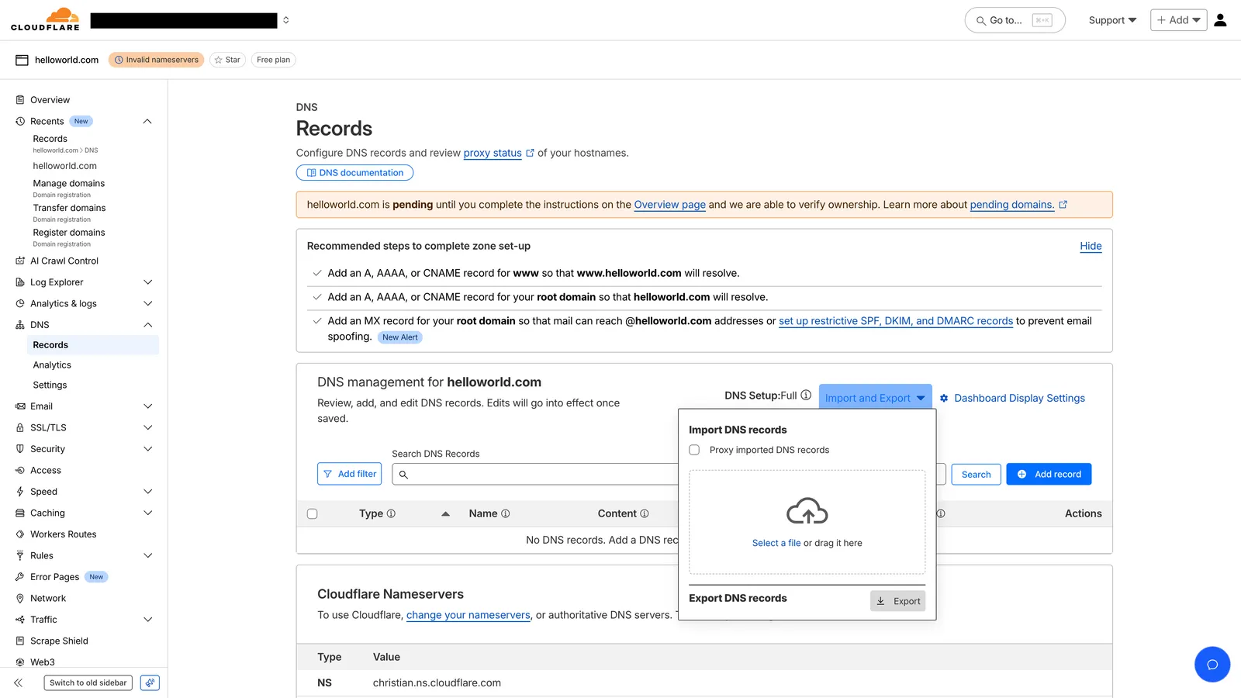Image resolution: width=1241 pixels, height=698 pixels.
Task: Open DNS Settings in sidebar
Action: 50,385
